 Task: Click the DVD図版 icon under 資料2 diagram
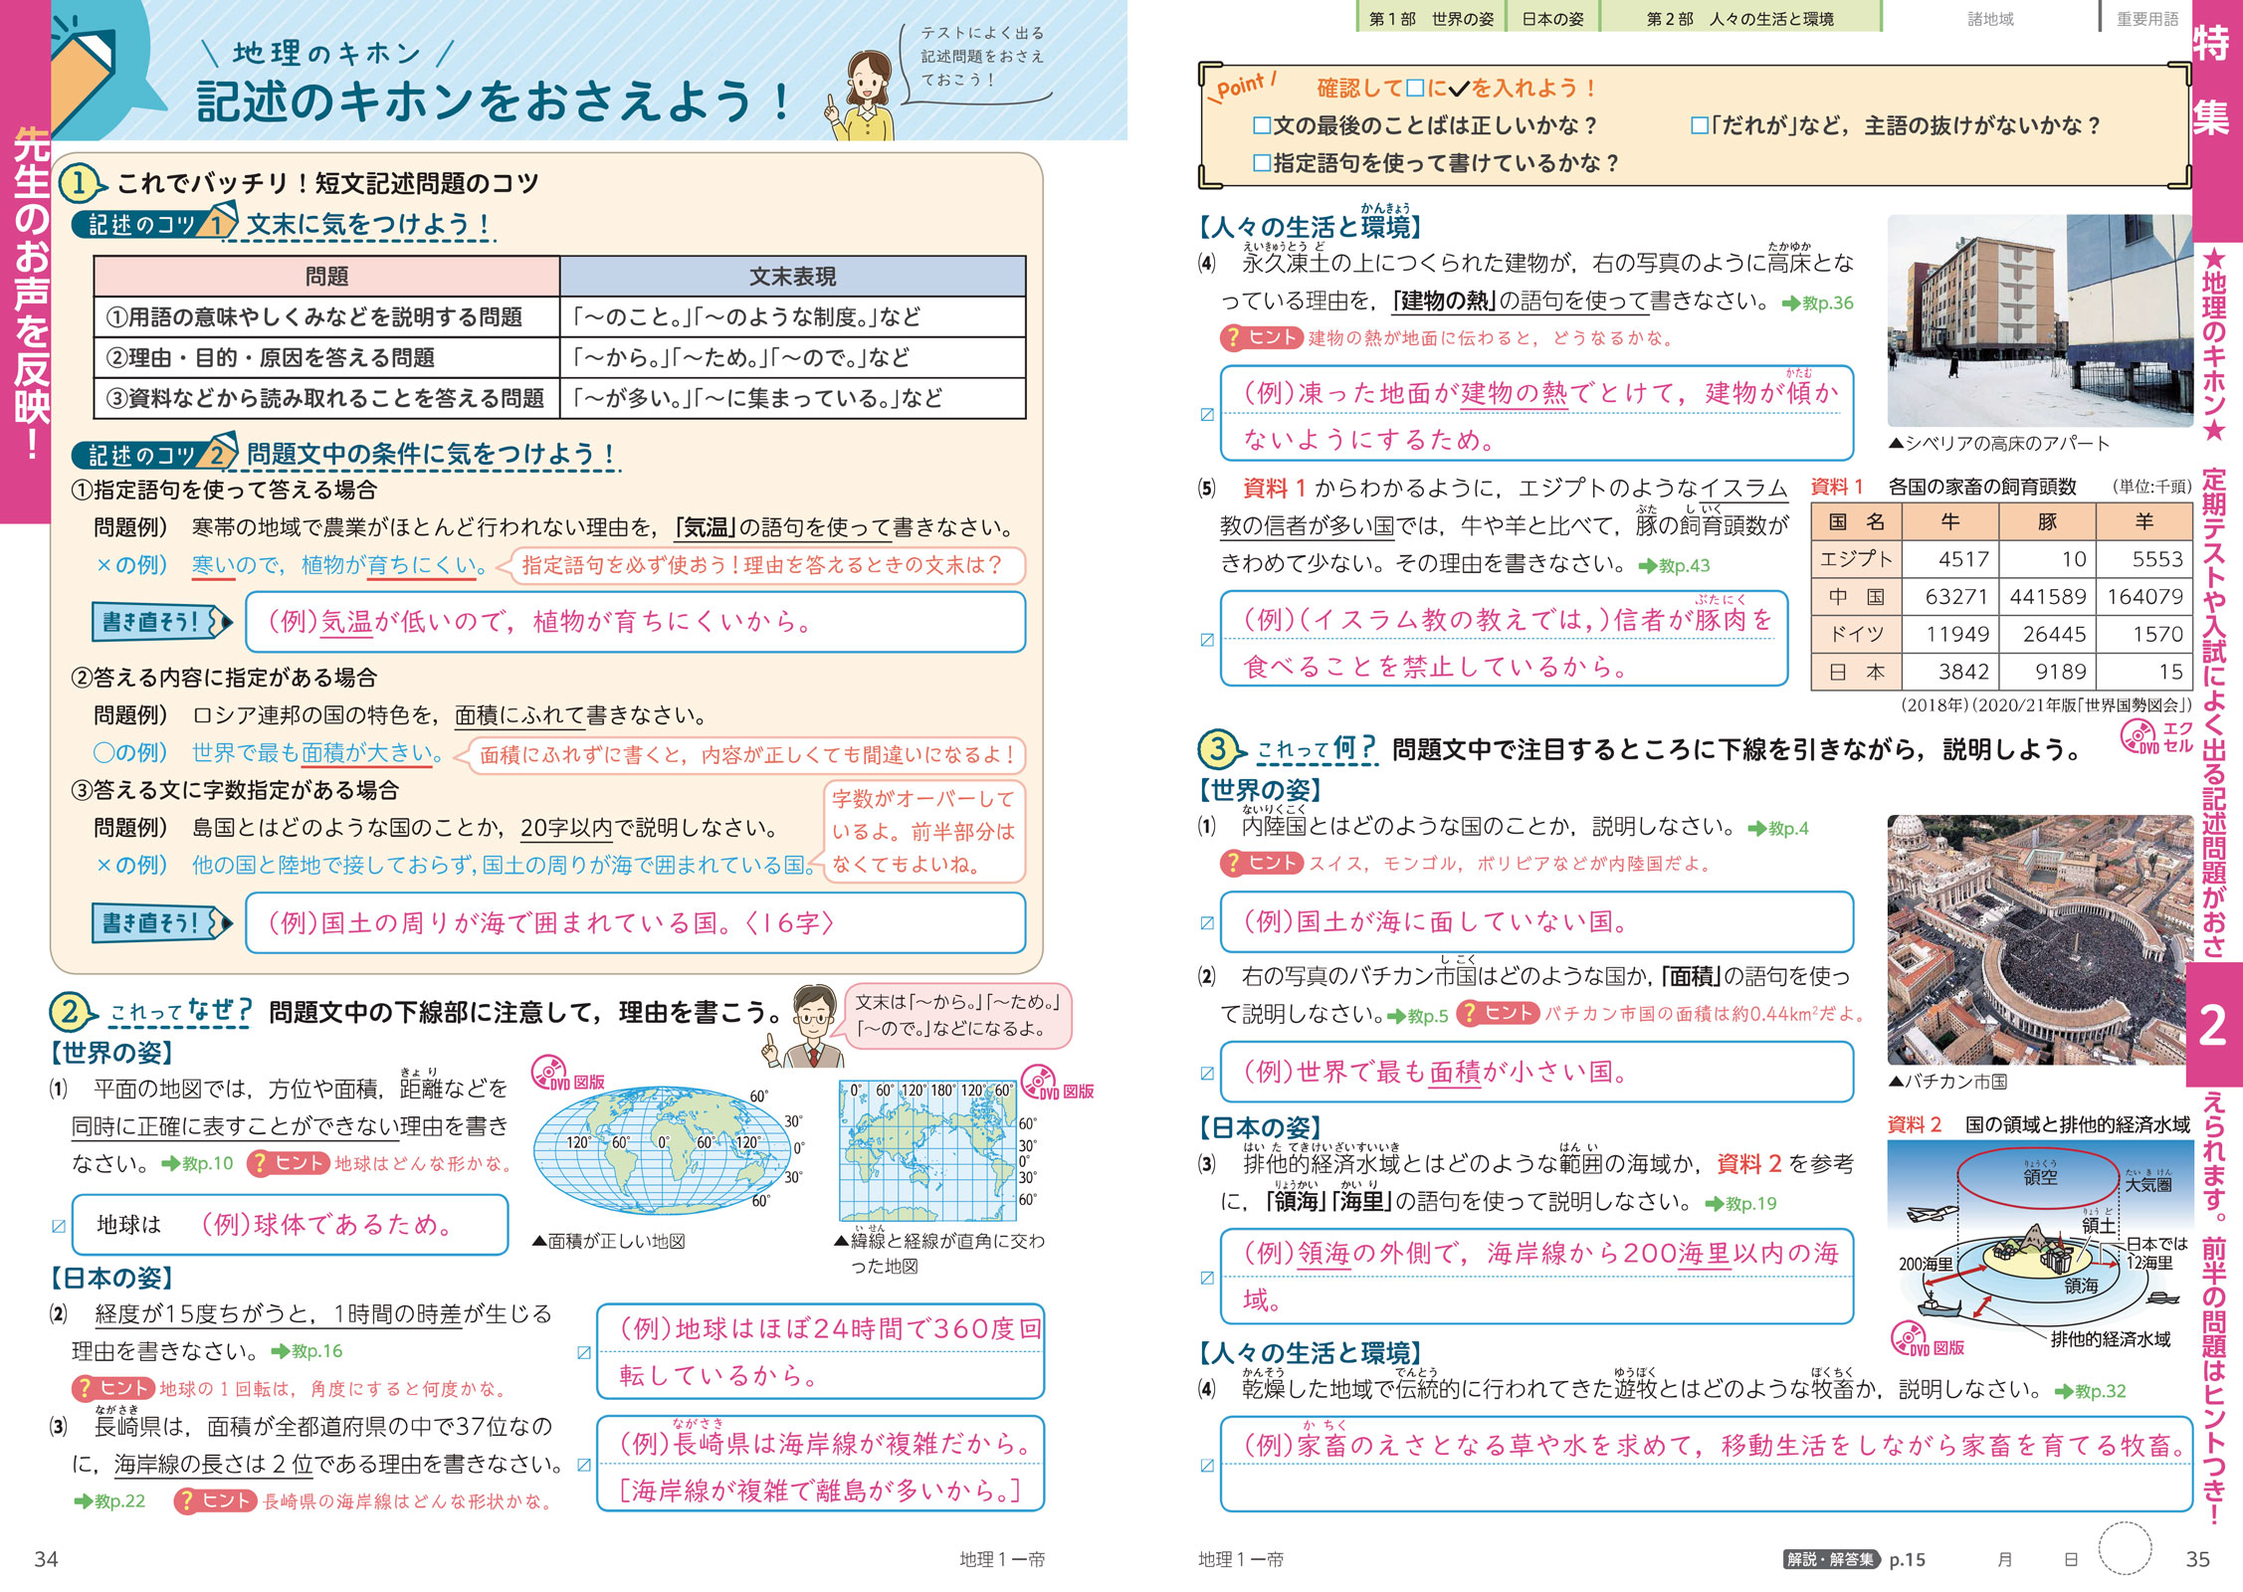pos(1928,1340)
